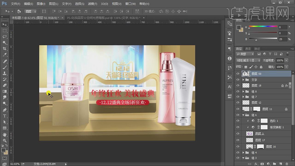The width and height of the screenshot is (295, 166).
Task: Select the Lasso tool
Action: coord(5,37)
